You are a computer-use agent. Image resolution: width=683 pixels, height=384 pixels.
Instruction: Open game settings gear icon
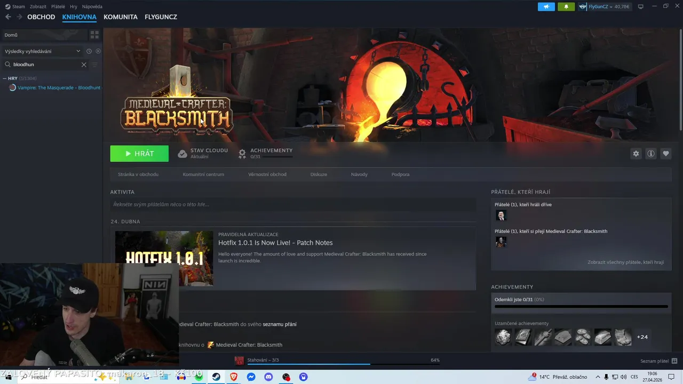(636, 154)
